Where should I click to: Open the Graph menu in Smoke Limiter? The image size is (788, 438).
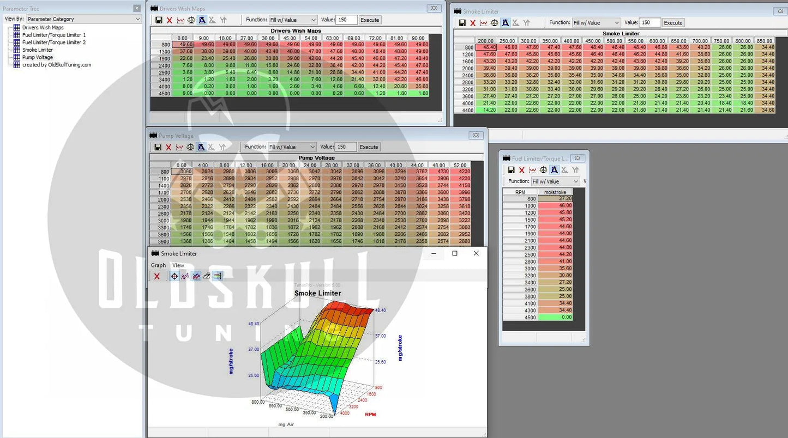[158, 265]
